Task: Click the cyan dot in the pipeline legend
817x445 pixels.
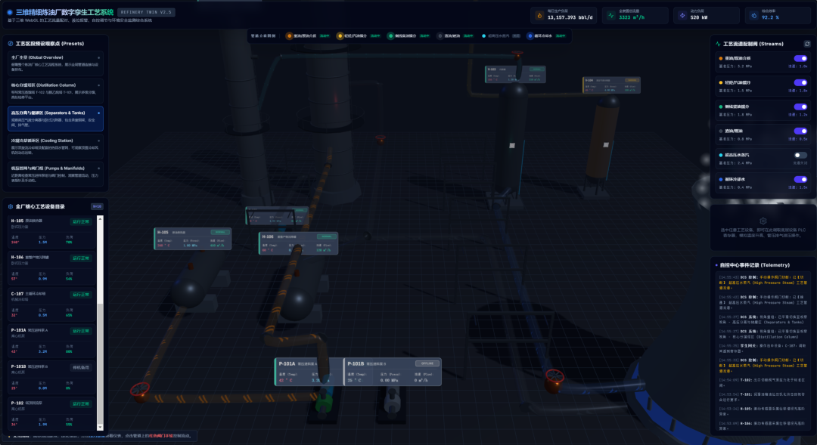Action: [x=483, y=36]
